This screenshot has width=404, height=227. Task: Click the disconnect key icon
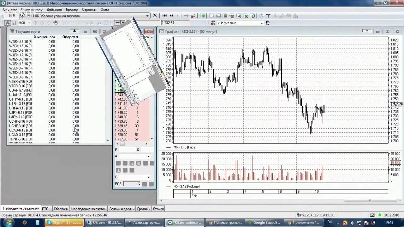click(x=193, y=16)
